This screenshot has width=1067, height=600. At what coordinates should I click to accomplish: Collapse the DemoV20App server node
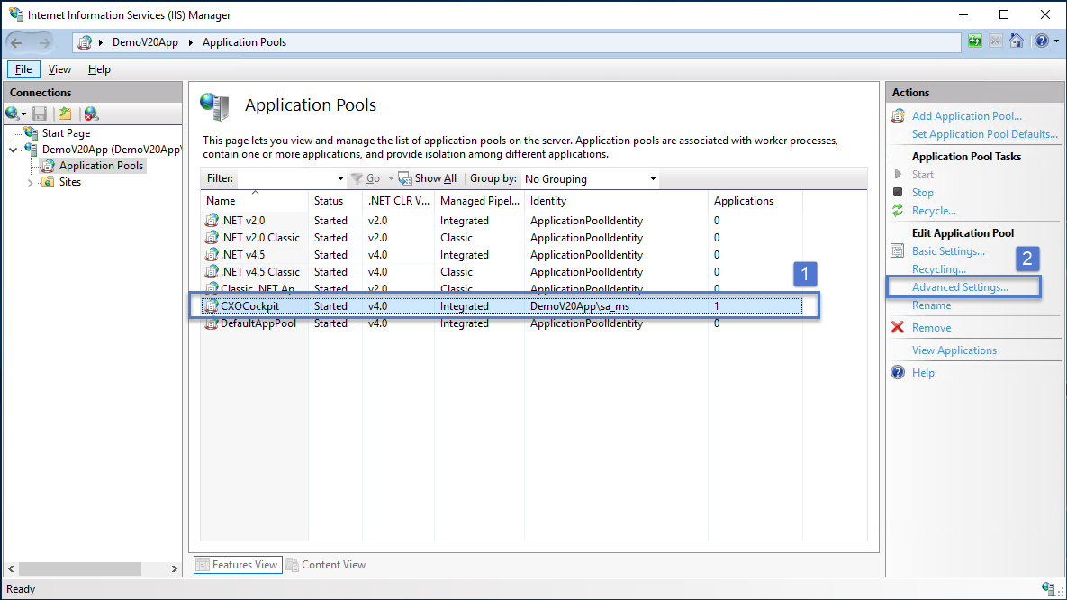click(13, 150)
